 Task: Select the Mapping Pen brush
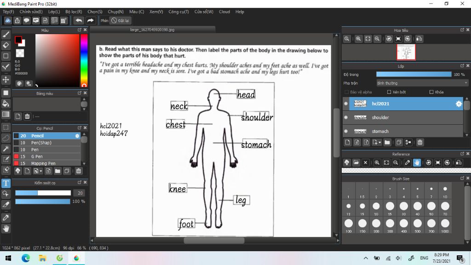click(47, 163)
